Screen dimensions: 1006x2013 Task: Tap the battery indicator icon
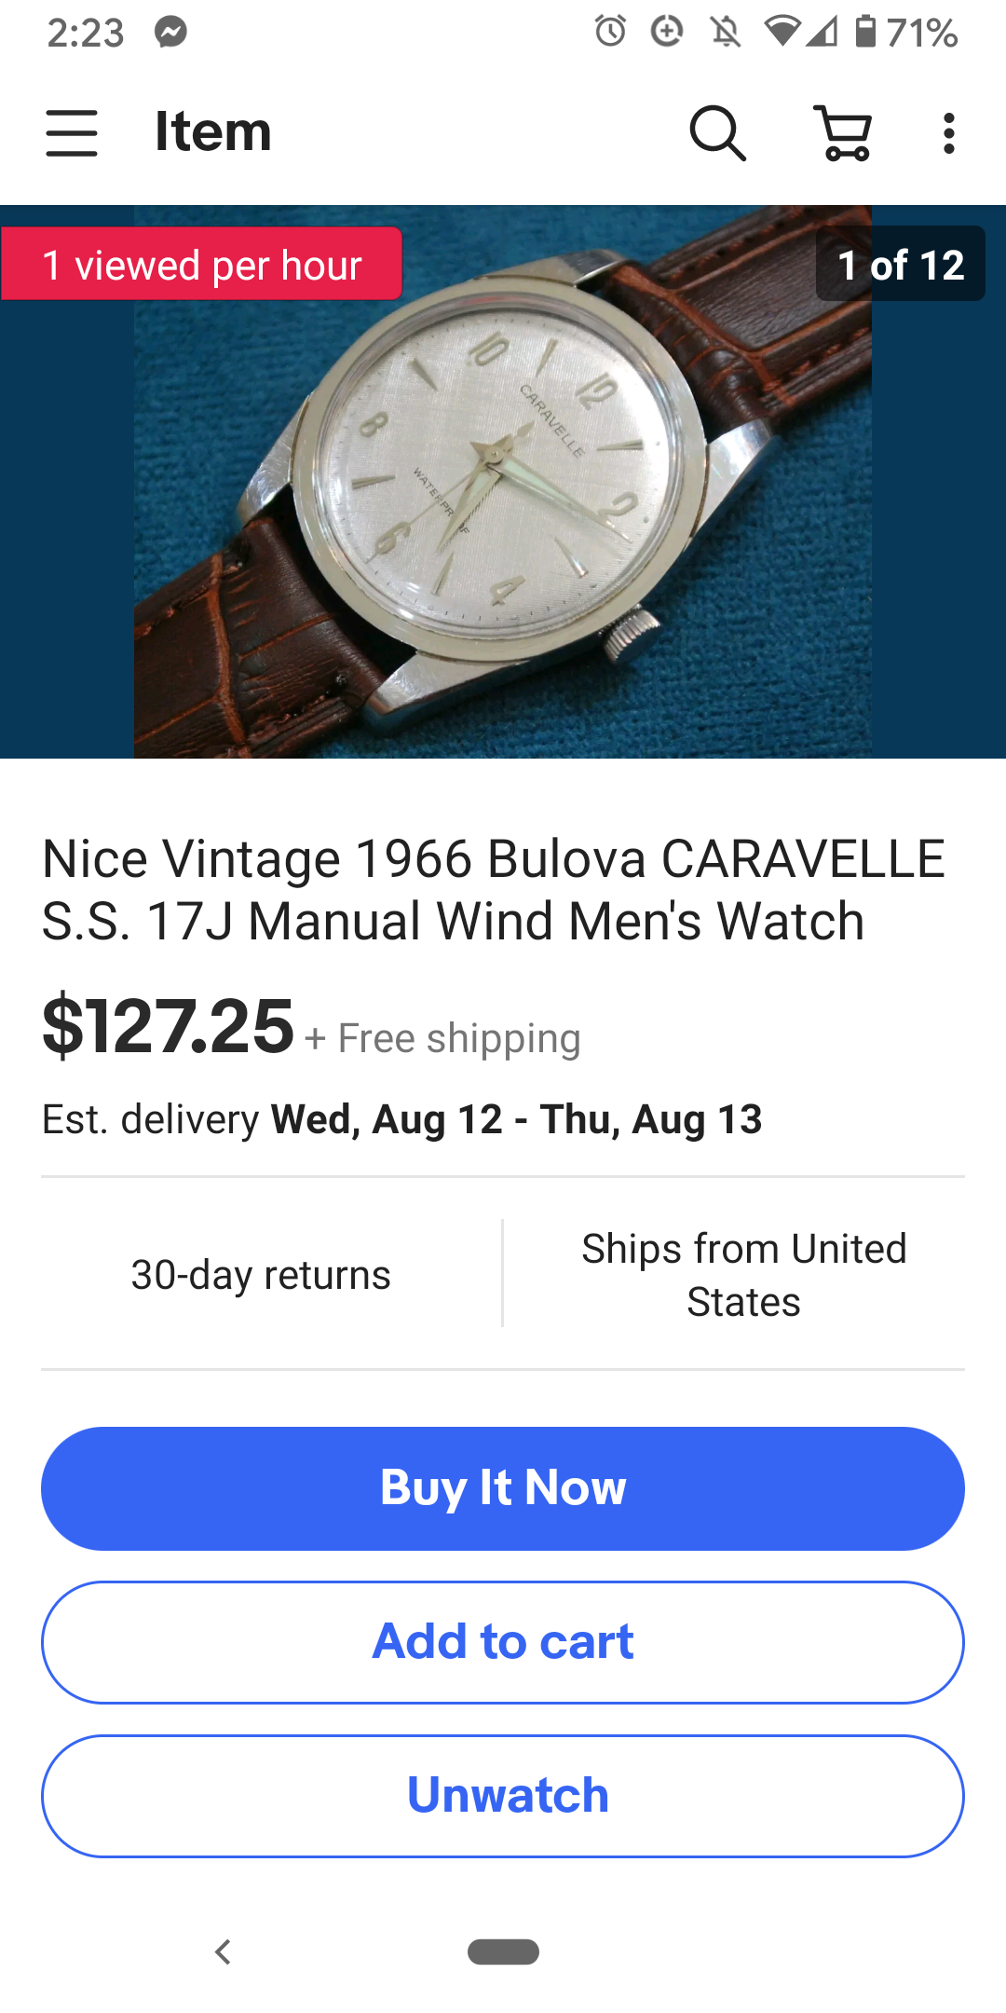pyautogui.click(x=865, y=32)
